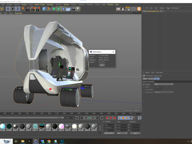Select lunar research car object in Object Manager
The height and width of the screenshot is (144, 192).
point(153,11)
